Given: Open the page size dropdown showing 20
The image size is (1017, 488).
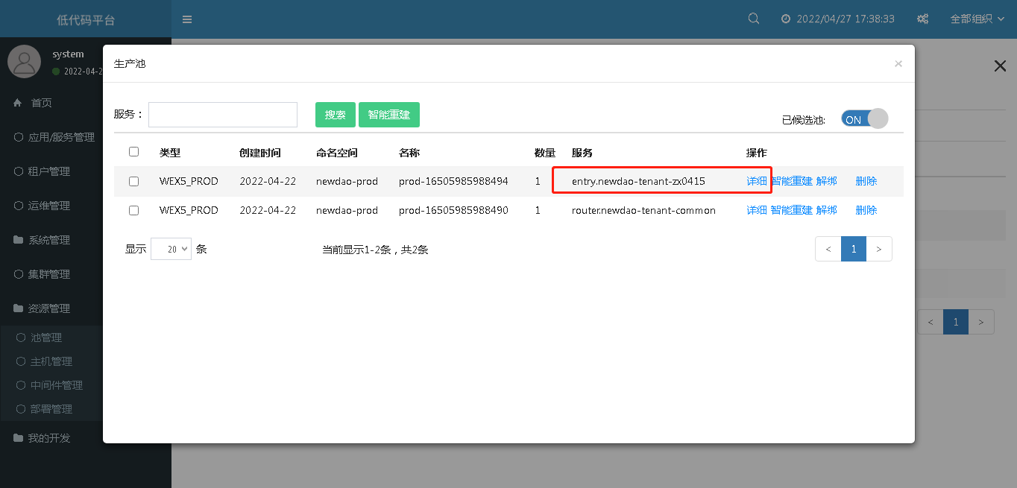Looking at the screenshot, I should tap(171, 249).
